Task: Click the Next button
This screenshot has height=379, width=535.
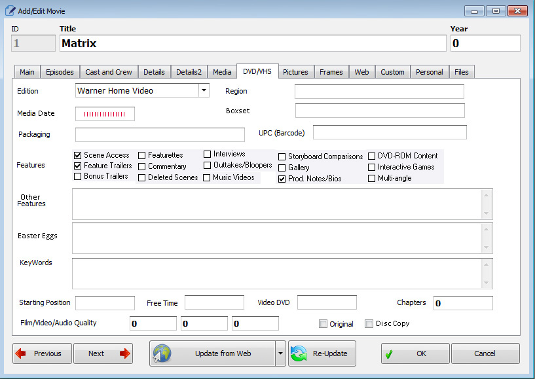Action: pyautogui.click(x=103, y=353)
